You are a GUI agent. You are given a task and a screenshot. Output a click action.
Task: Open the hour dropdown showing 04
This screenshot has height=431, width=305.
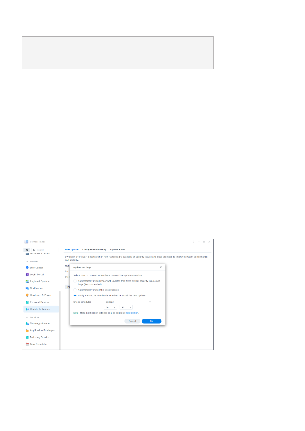(x=110, y=307)
